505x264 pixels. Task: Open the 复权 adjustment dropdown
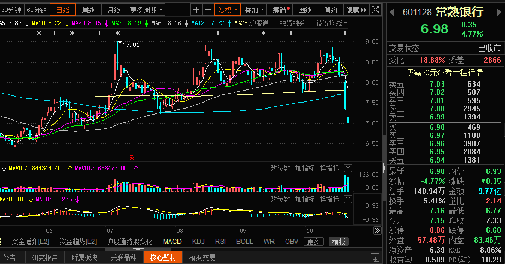pos(228,10)
